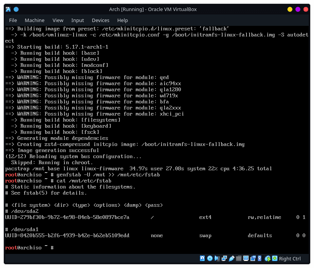Open the Devices menu

[100, 20]
